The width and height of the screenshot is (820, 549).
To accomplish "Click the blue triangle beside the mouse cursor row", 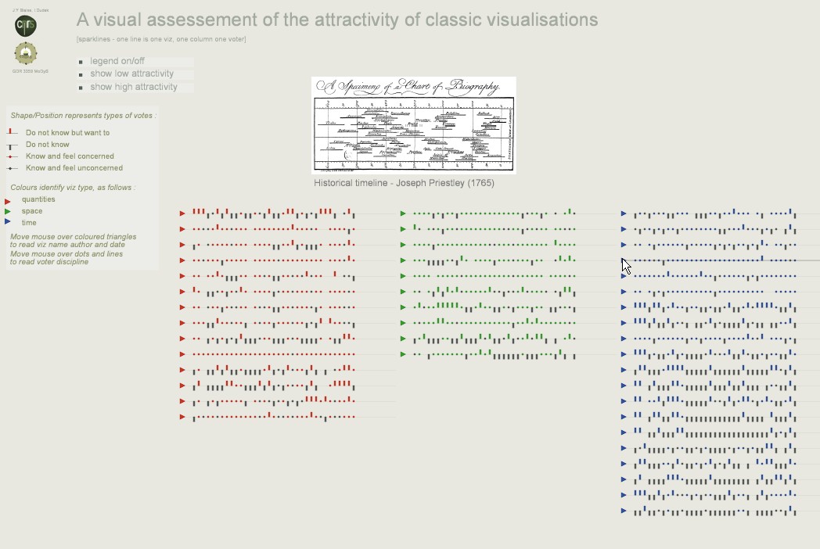I will click(x=624, y=260).
